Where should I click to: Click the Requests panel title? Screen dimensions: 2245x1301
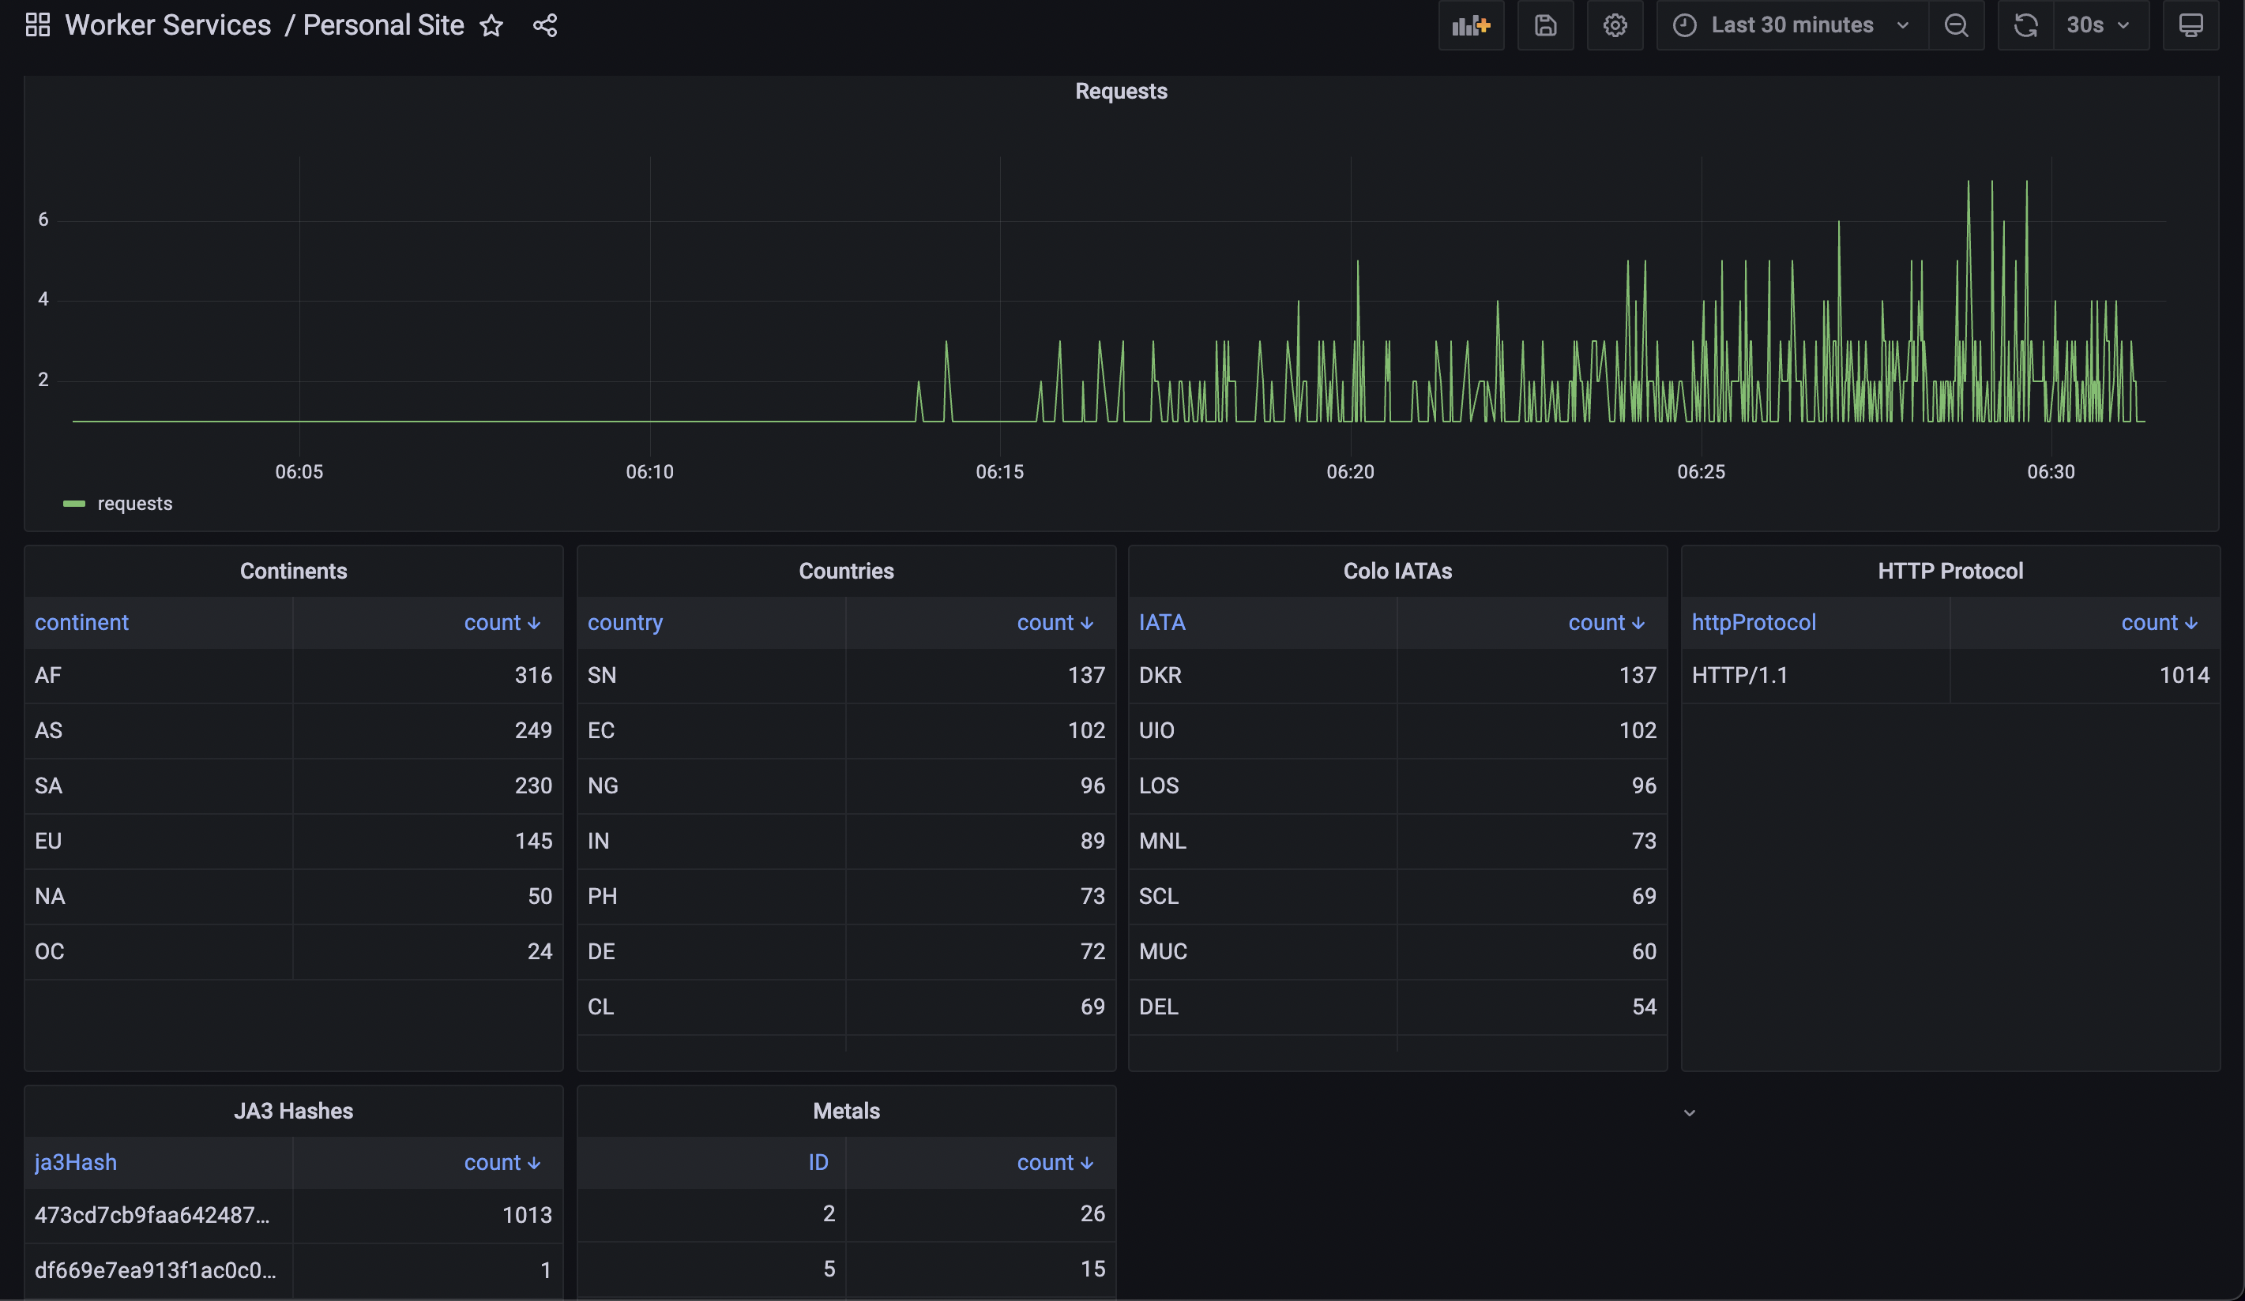tap(1121, 92)
